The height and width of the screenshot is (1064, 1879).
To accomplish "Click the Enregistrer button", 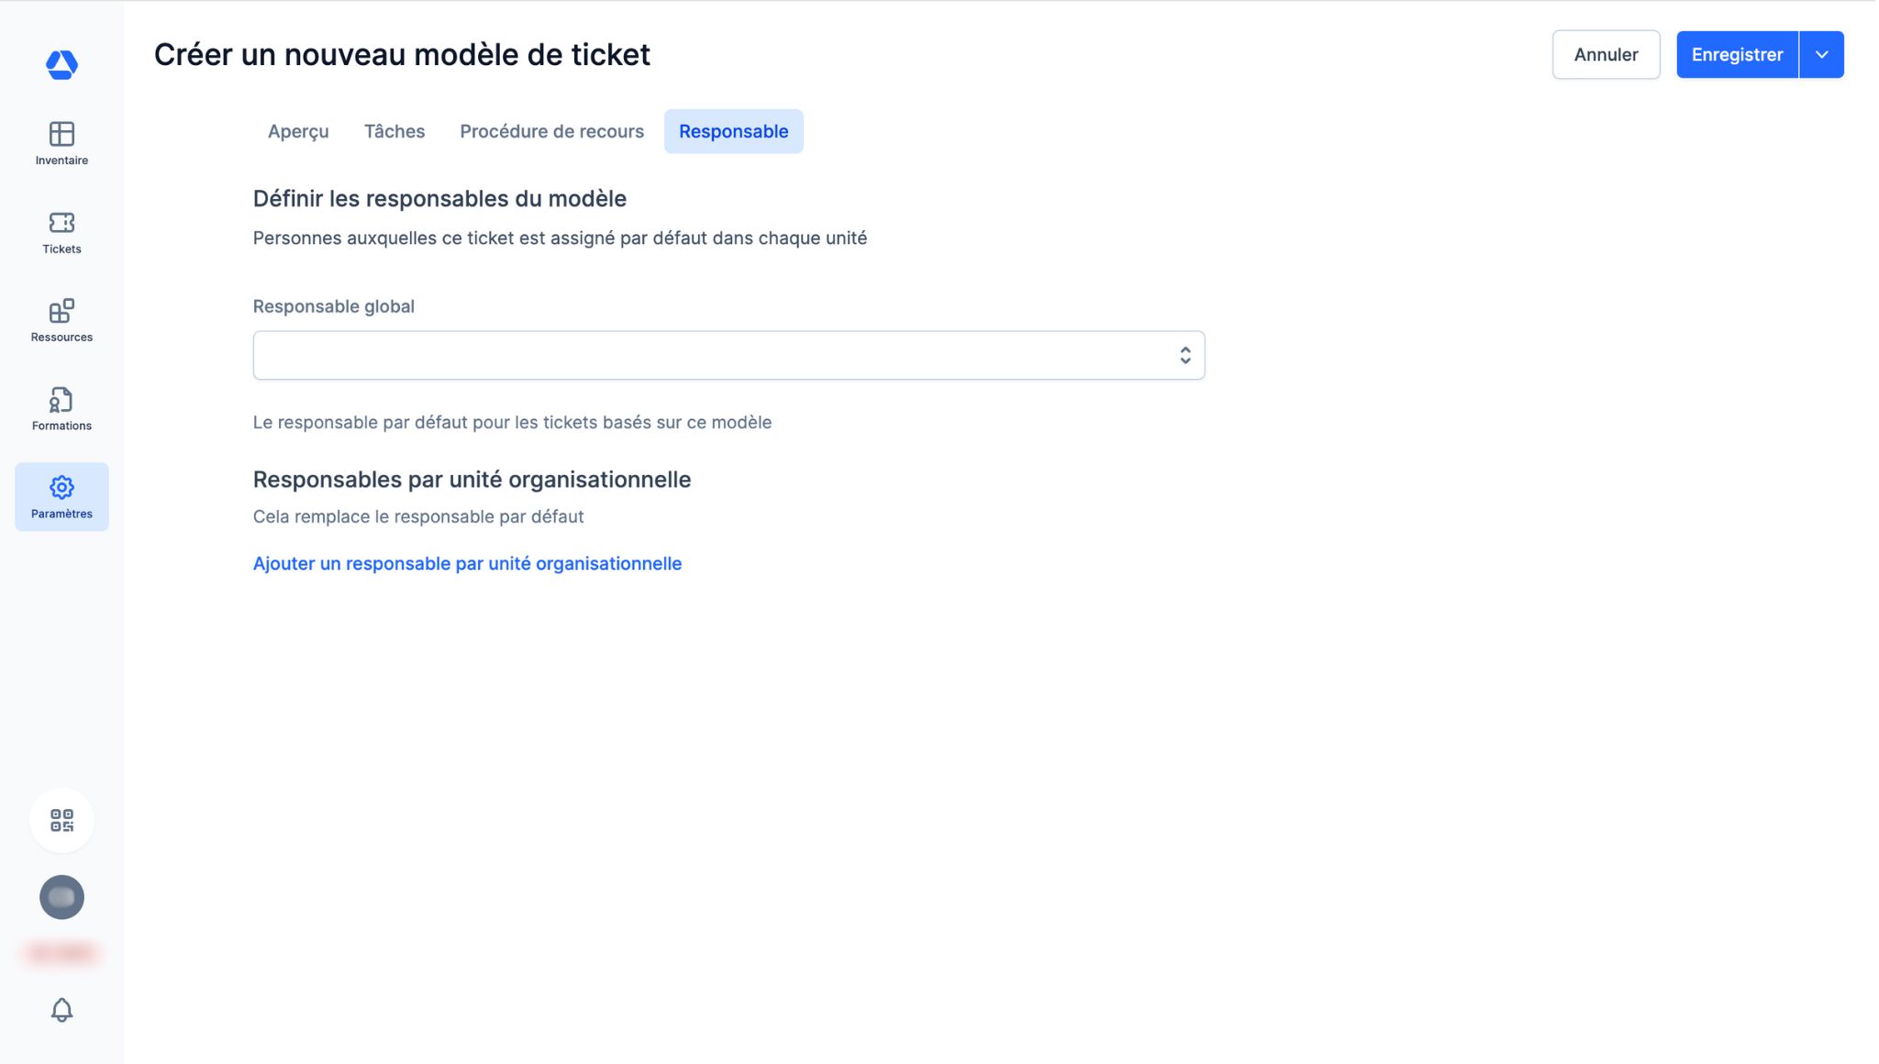I will (1737, 55).
